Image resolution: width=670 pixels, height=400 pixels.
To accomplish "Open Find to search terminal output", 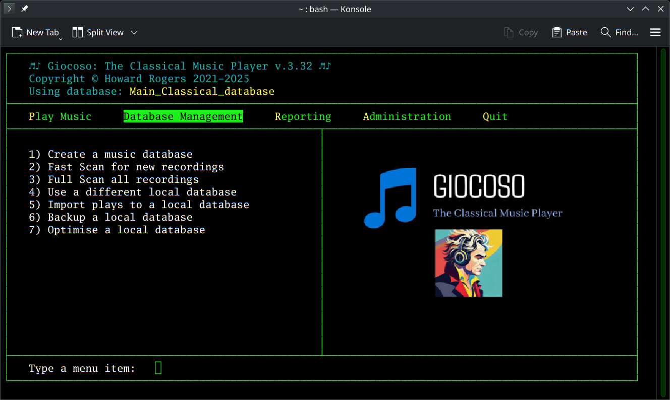I will [619, 32].
